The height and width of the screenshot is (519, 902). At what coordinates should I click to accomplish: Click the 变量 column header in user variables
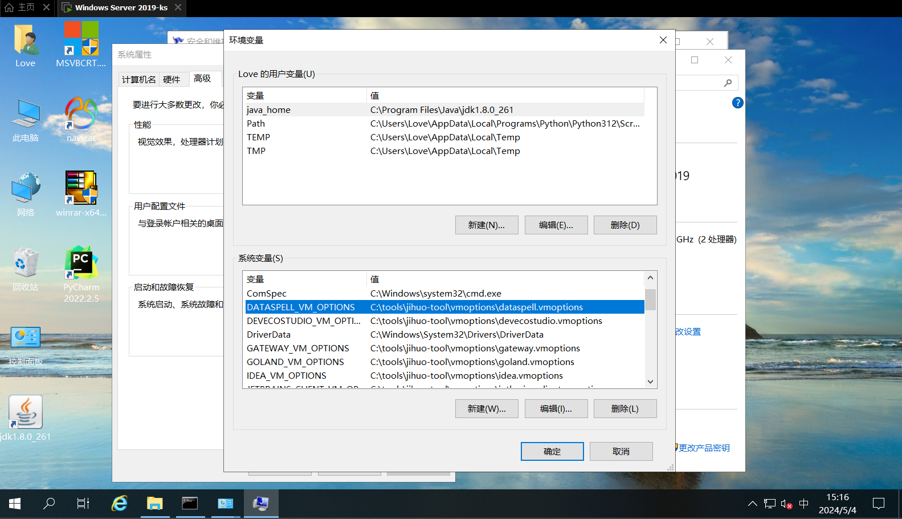coord(305,95)
